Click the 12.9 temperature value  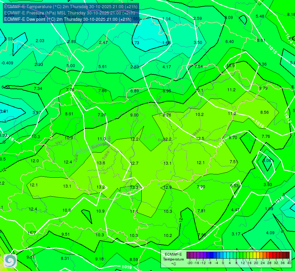[168, 187]
